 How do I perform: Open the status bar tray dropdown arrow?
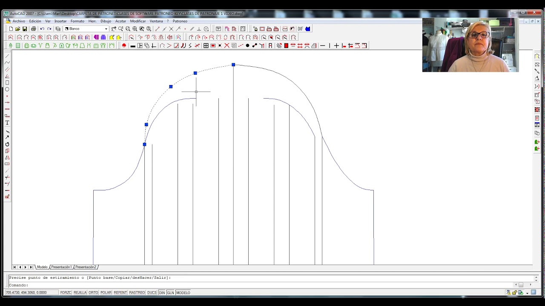click(x=527, y=293)
